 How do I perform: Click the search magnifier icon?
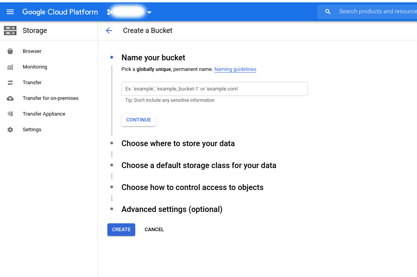pos(328,11)
